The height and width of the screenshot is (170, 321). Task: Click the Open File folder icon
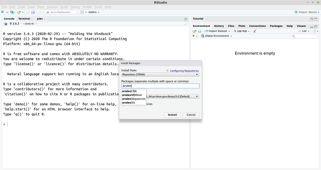19,12
